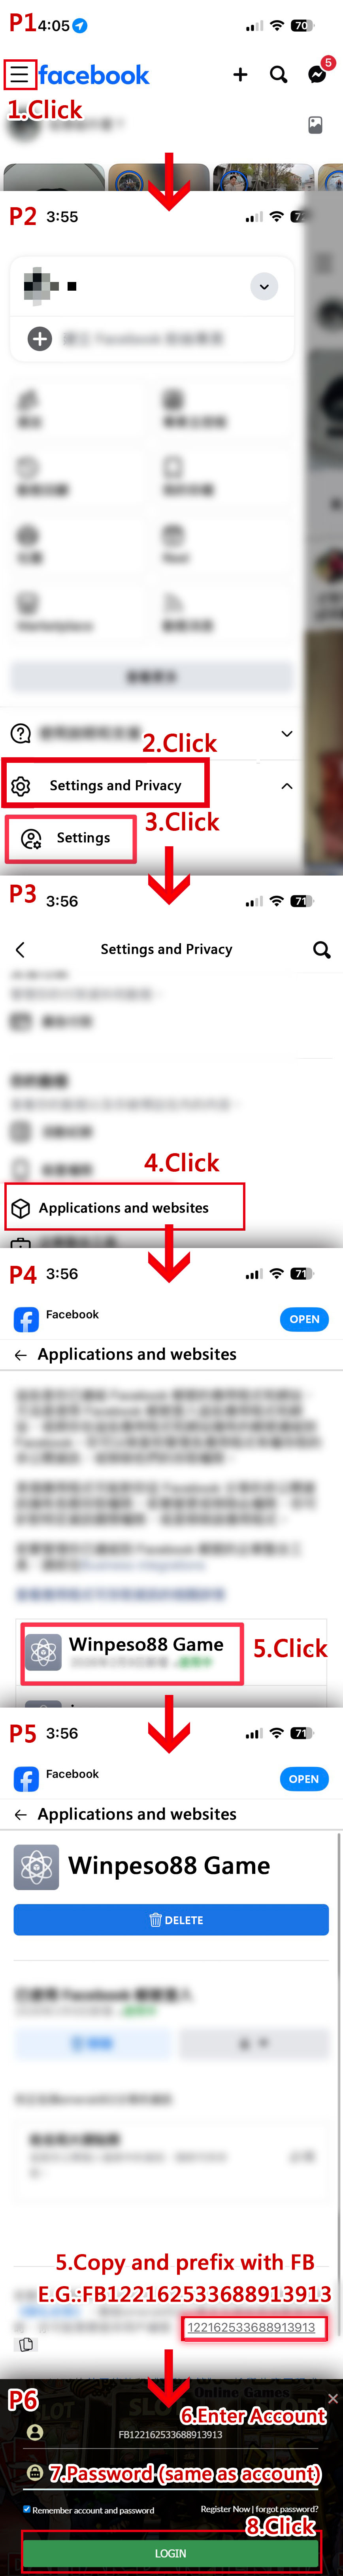Go back from Settings and Privacy page
Image resolution: width=343 pixels, height=2576 pixels.
[20, 949]
